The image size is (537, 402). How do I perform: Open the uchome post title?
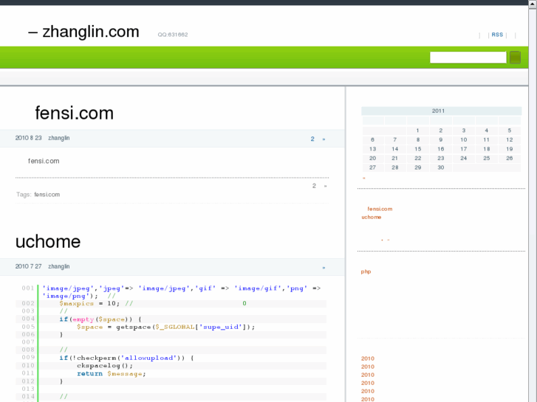pyautogui.click(x=48, y=241)
